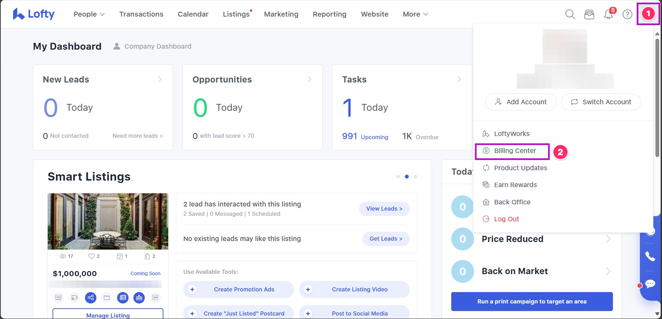Click the blue share icon on listing
Image resolution: width=662 pixels, height=319 pixels.
pos(91,297)
